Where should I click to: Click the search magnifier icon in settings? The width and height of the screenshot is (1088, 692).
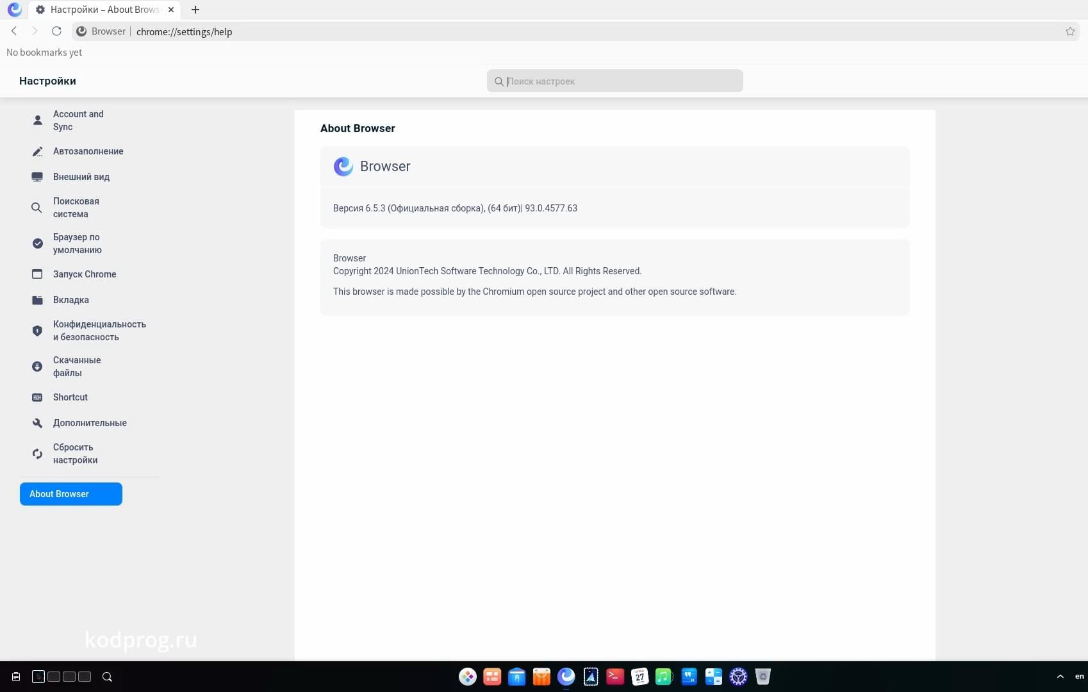click(499, 81)
